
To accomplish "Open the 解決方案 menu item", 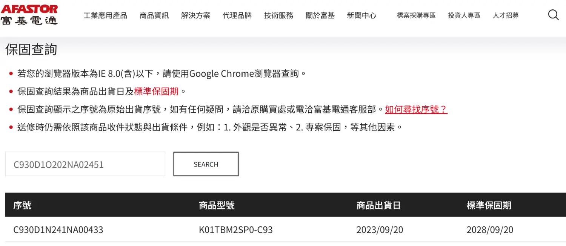I will (195, 15).
